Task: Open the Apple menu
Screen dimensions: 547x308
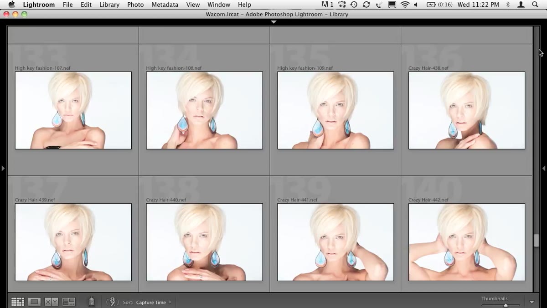Action: click(x=11, y=5)
